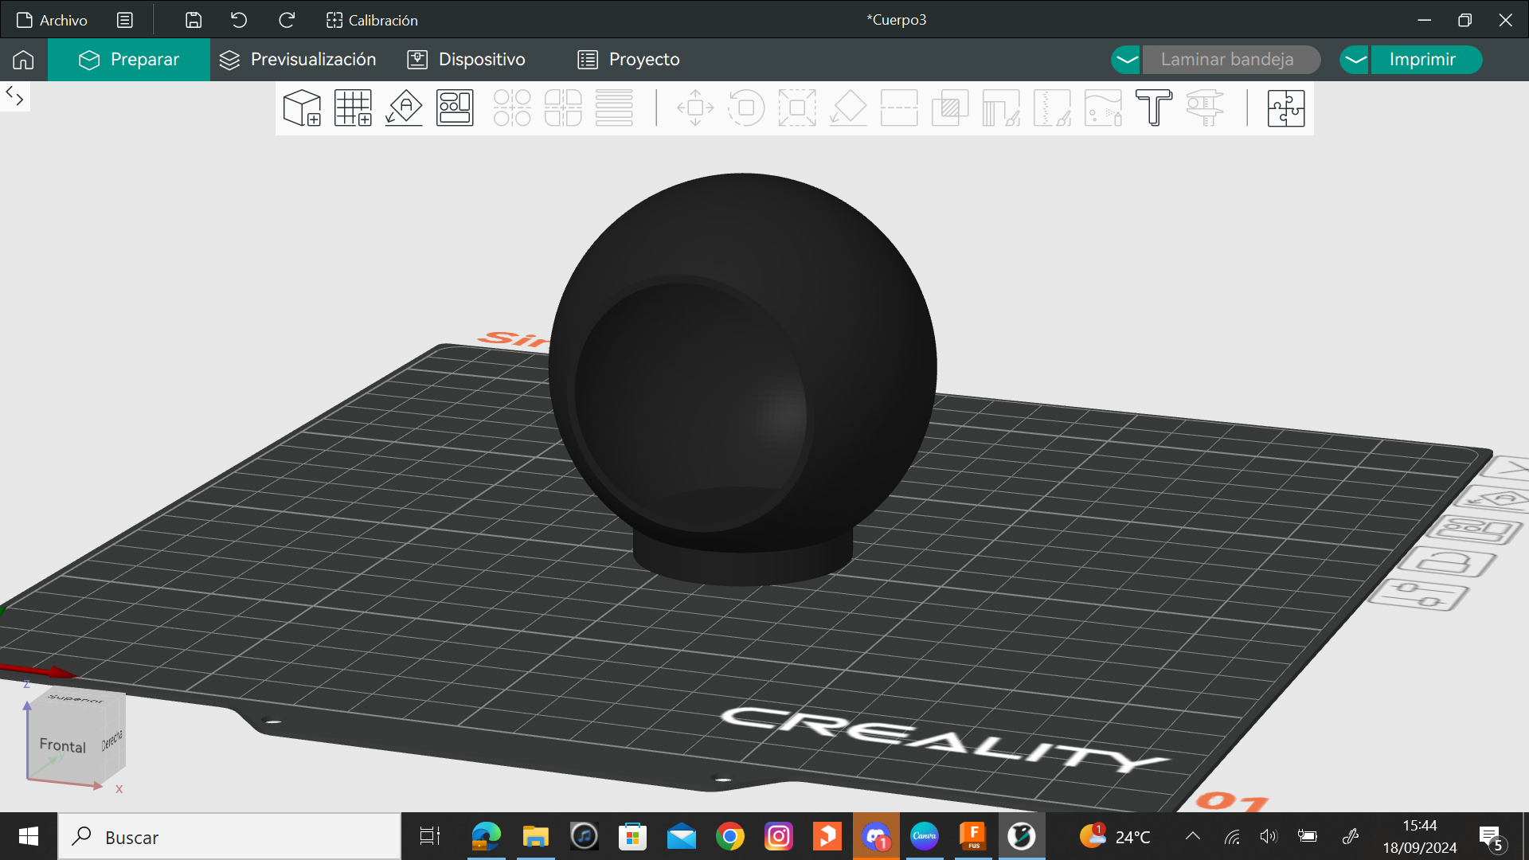Open the Archivo menu
This screenshot has width=1529, height=860.
53,20
